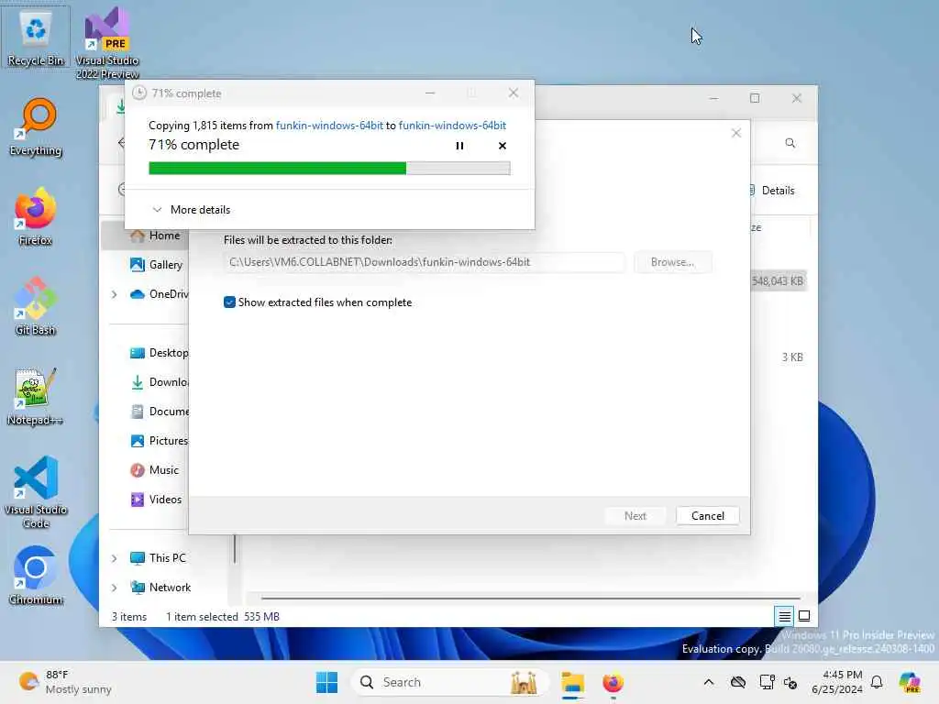Viewport: 939px width, 704px height.
Task: Pause the file copy operation
Action: pyautogui.click(x=459, y=146)
